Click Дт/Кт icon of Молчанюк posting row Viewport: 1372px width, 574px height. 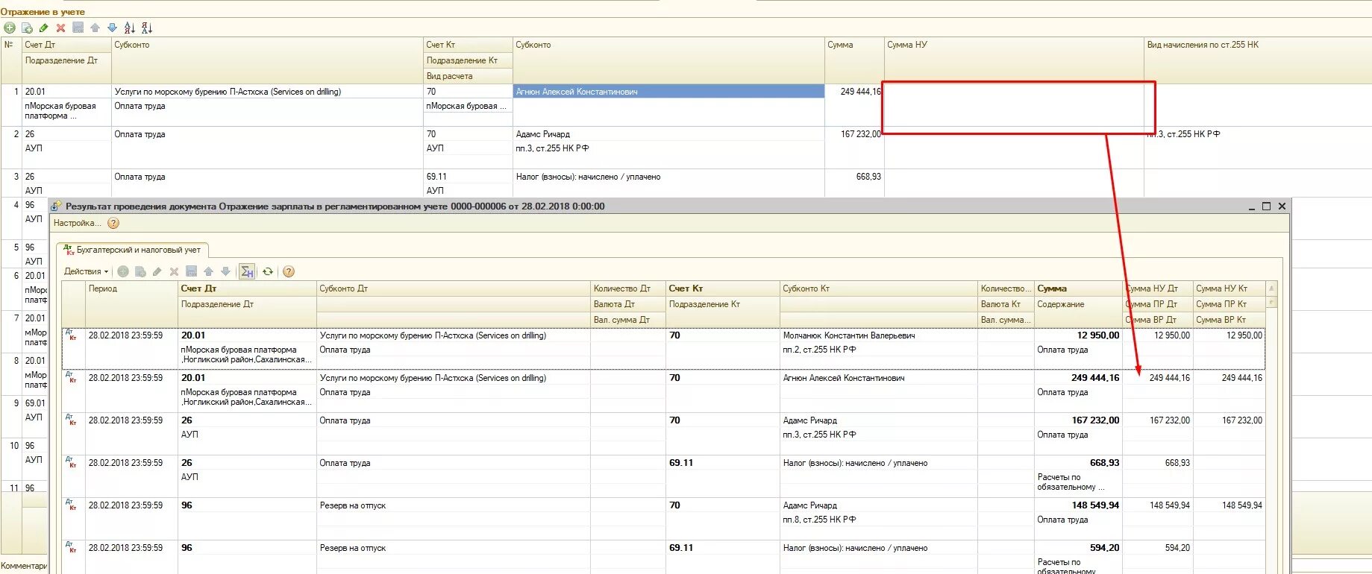pos(71,334)
